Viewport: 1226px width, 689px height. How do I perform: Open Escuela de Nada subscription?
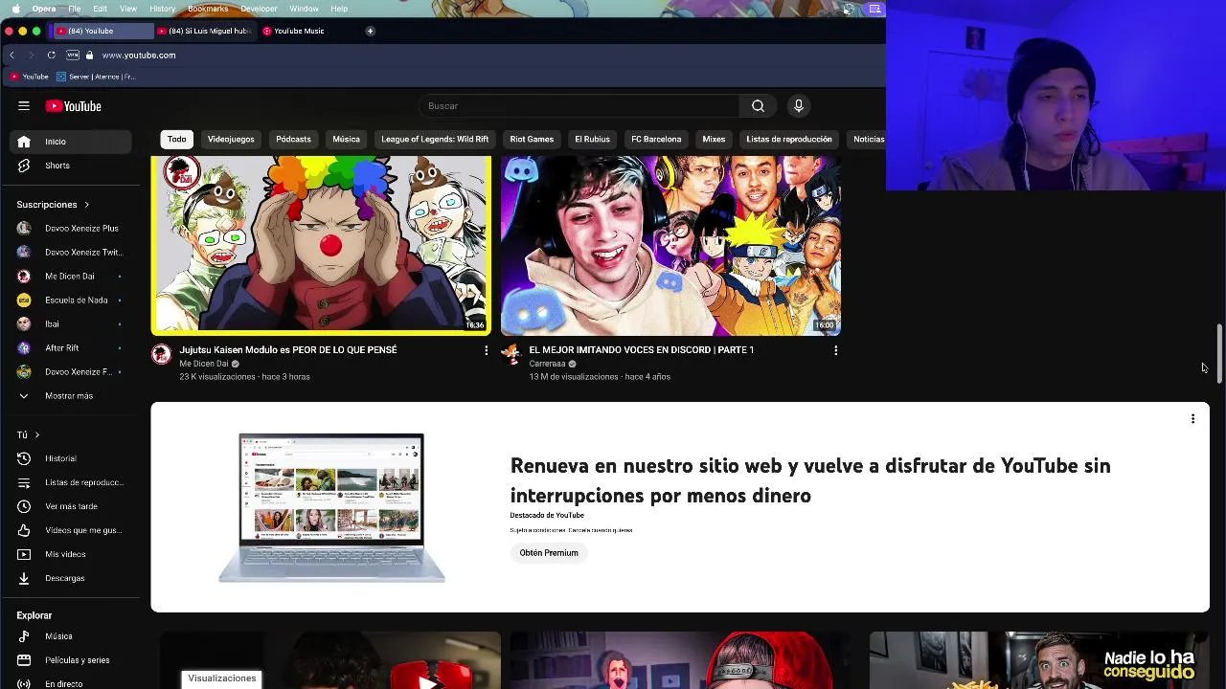click(x=71, y=300)
